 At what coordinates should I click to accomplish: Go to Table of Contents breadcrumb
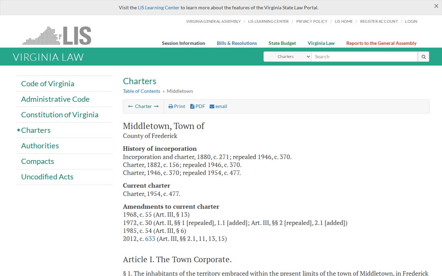click(x=142, y=91)
